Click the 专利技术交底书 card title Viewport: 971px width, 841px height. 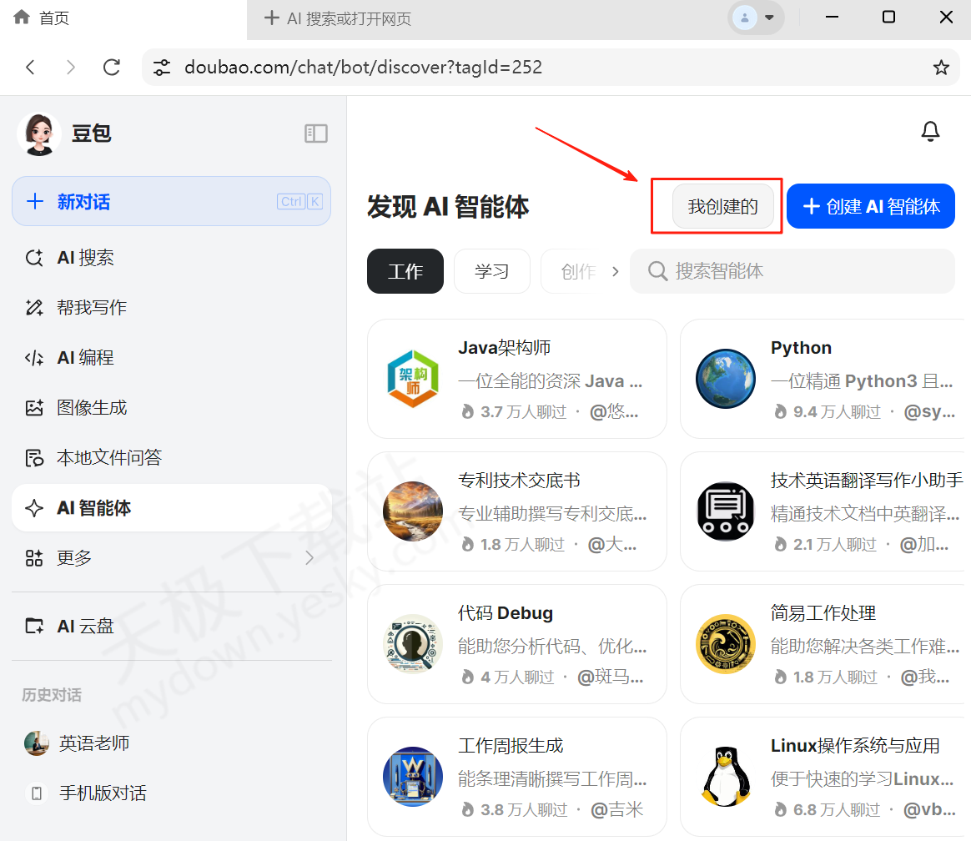coord(519,480)
